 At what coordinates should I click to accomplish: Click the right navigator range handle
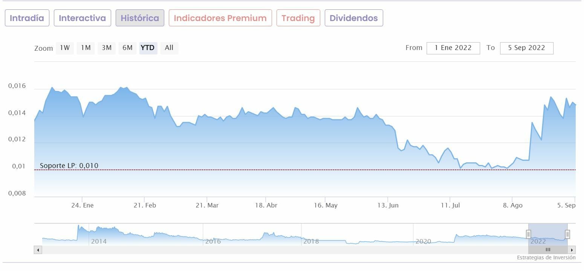click(567, 235)
